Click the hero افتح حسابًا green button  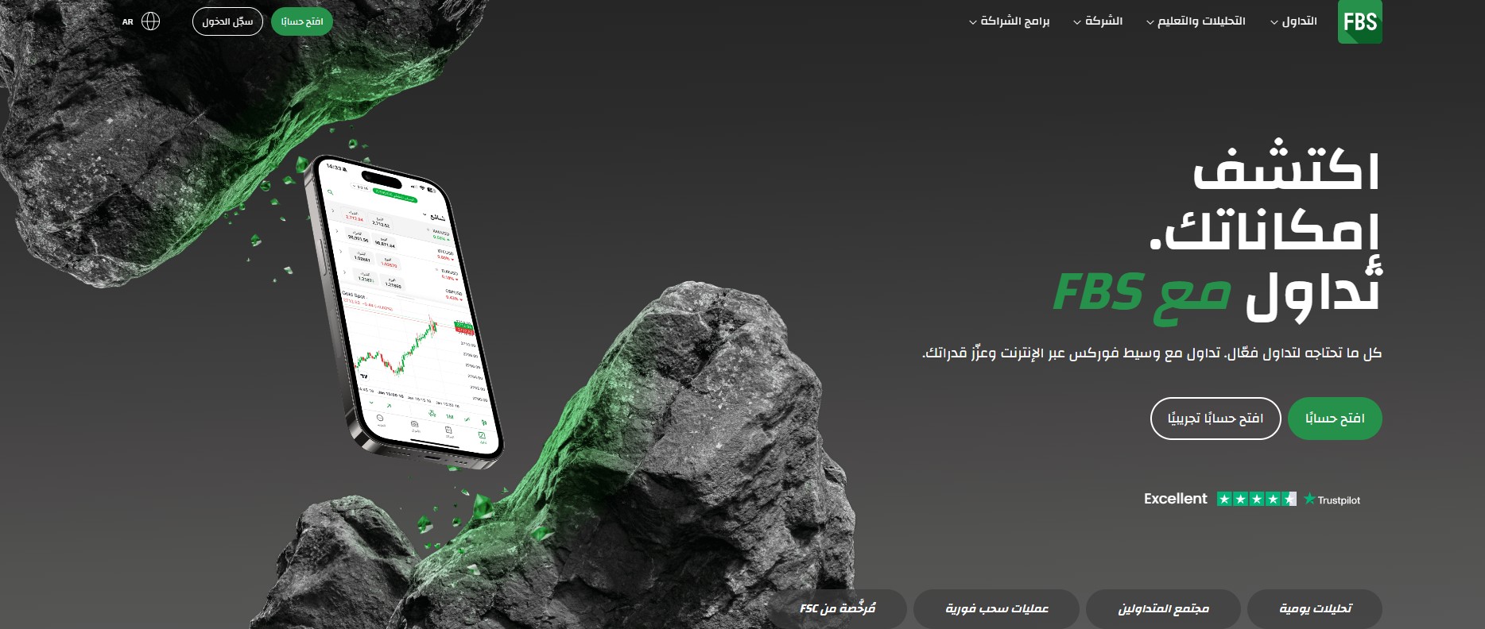(1335, 419)
